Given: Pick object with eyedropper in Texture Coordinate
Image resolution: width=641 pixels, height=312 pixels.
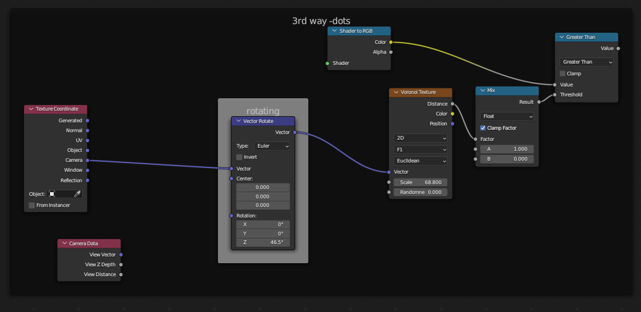Looking at the screenshot, I should pos(77,194).
